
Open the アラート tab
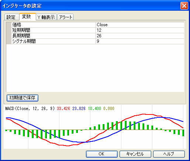click(66, 17)
